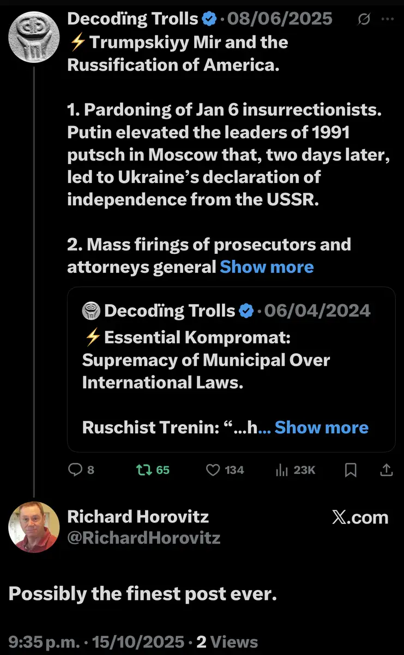Toggle the retweet icon with 65

(145, 469)
